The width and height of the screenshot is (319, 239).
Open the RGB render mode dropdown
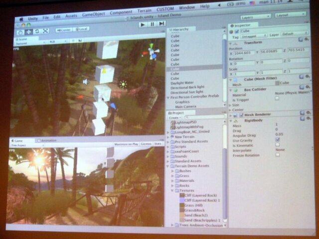(58, 41)
